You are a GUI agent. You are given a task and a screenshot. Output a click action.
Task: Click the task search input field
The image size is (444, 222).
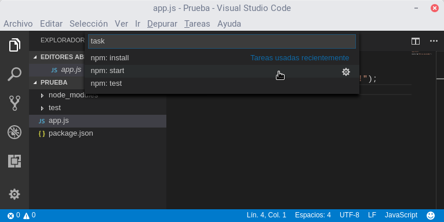pos(222,41)
